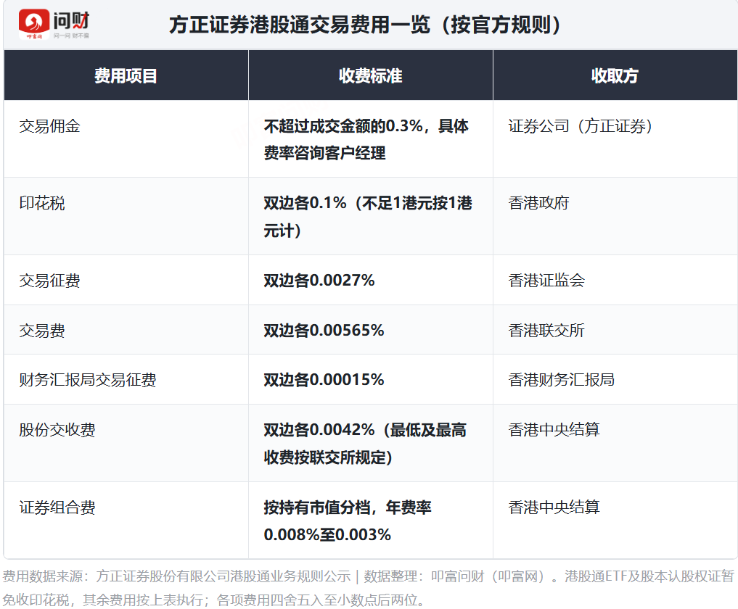Click the 问财 logo icon

34,23
